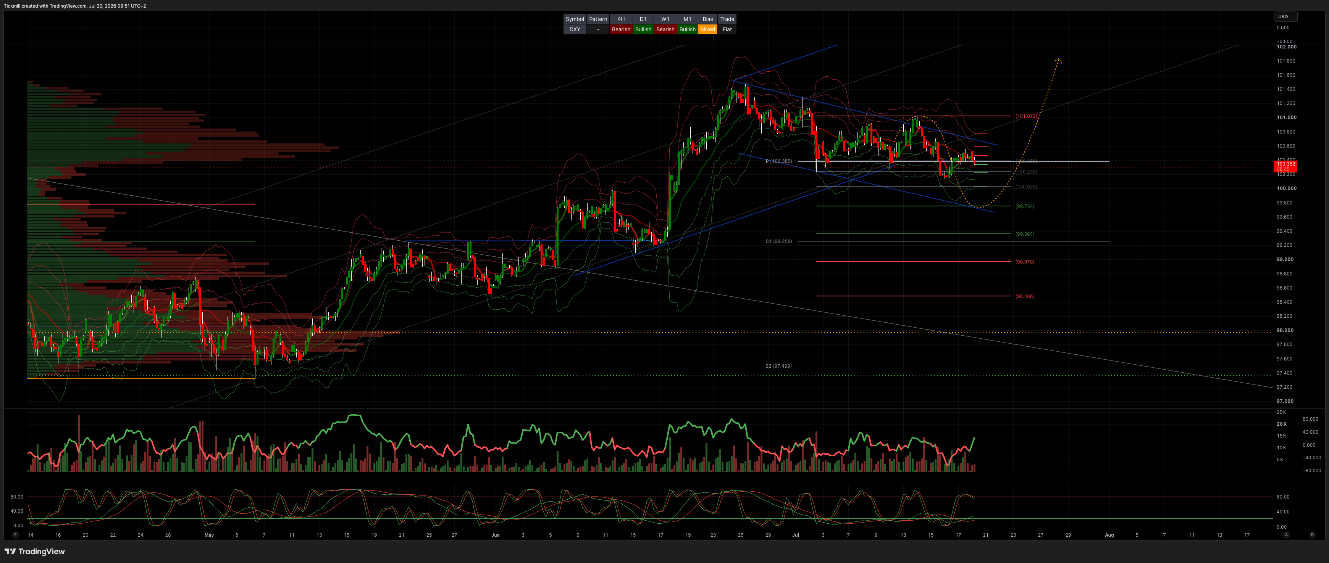Toggle the A auto-scale button
The width and height of the screenshot is (1329, 563).
click(x=1286, y=535)
